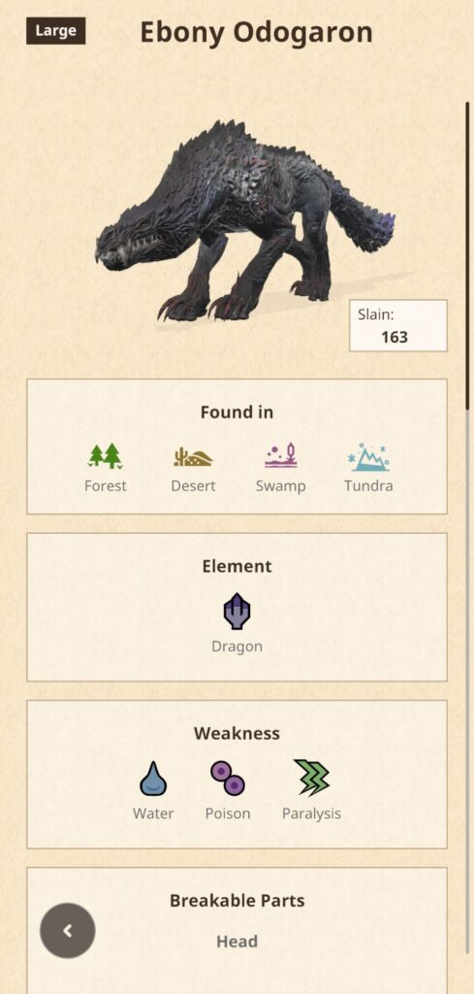
Task: Click the Paralysis lightning icon
Action: [x=311, y=778]
